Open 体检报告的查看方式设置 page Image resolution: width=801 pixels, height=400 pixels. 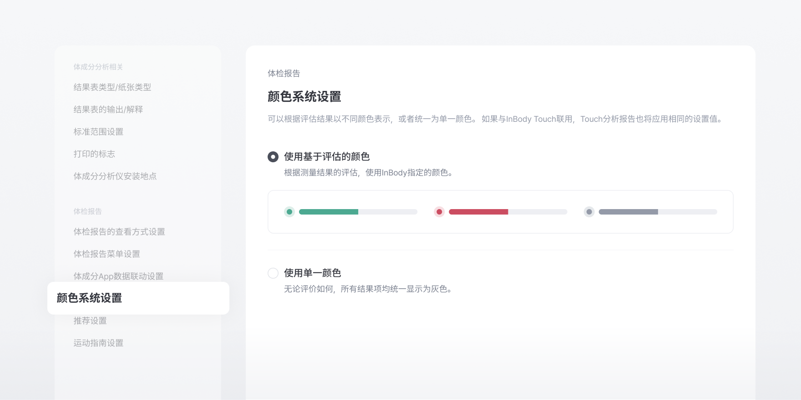click(x=119, y=232)
